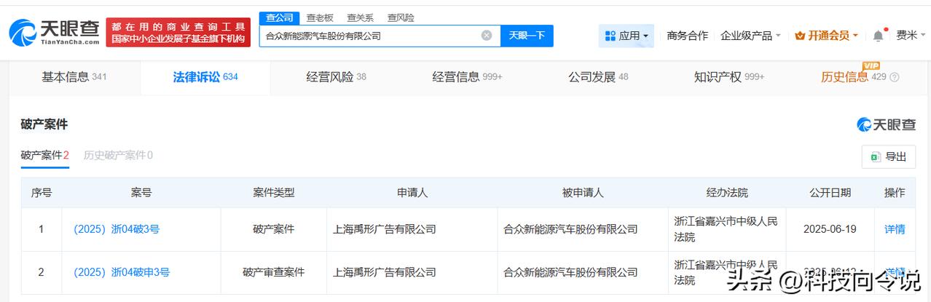Click the 经办法院 column header
Screen dimensions: 931x302
(727, 193)
